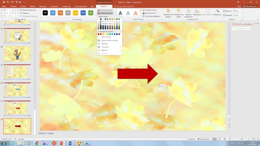Open the Контур текста dropdown

click(149, 13)
